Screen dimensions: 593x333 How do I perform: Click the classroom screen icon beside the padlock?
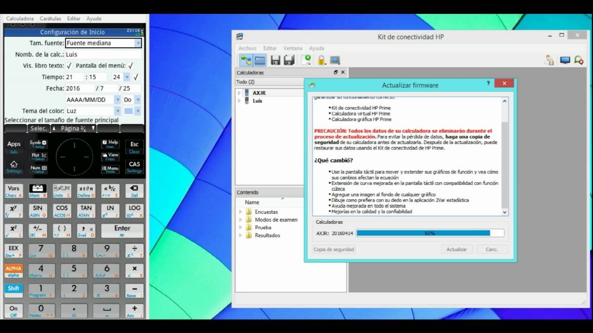(x=335, y=60)
